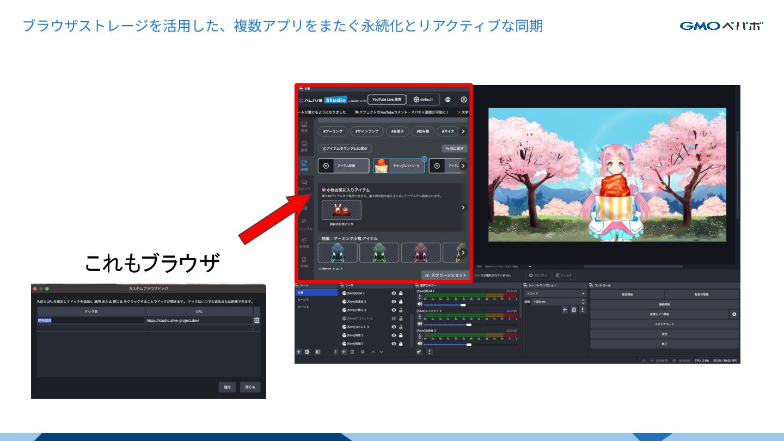Expand 小物お気に入りアイテム list with right chevron

(463, 207)
